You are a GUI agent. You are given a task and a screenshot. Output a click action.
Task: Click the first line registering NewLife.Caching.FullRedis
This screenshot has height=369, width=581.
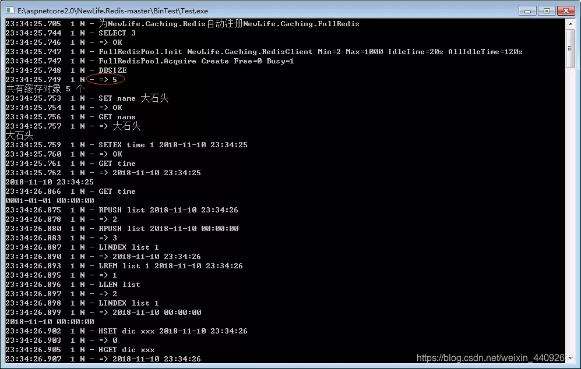tap(182, 24)
